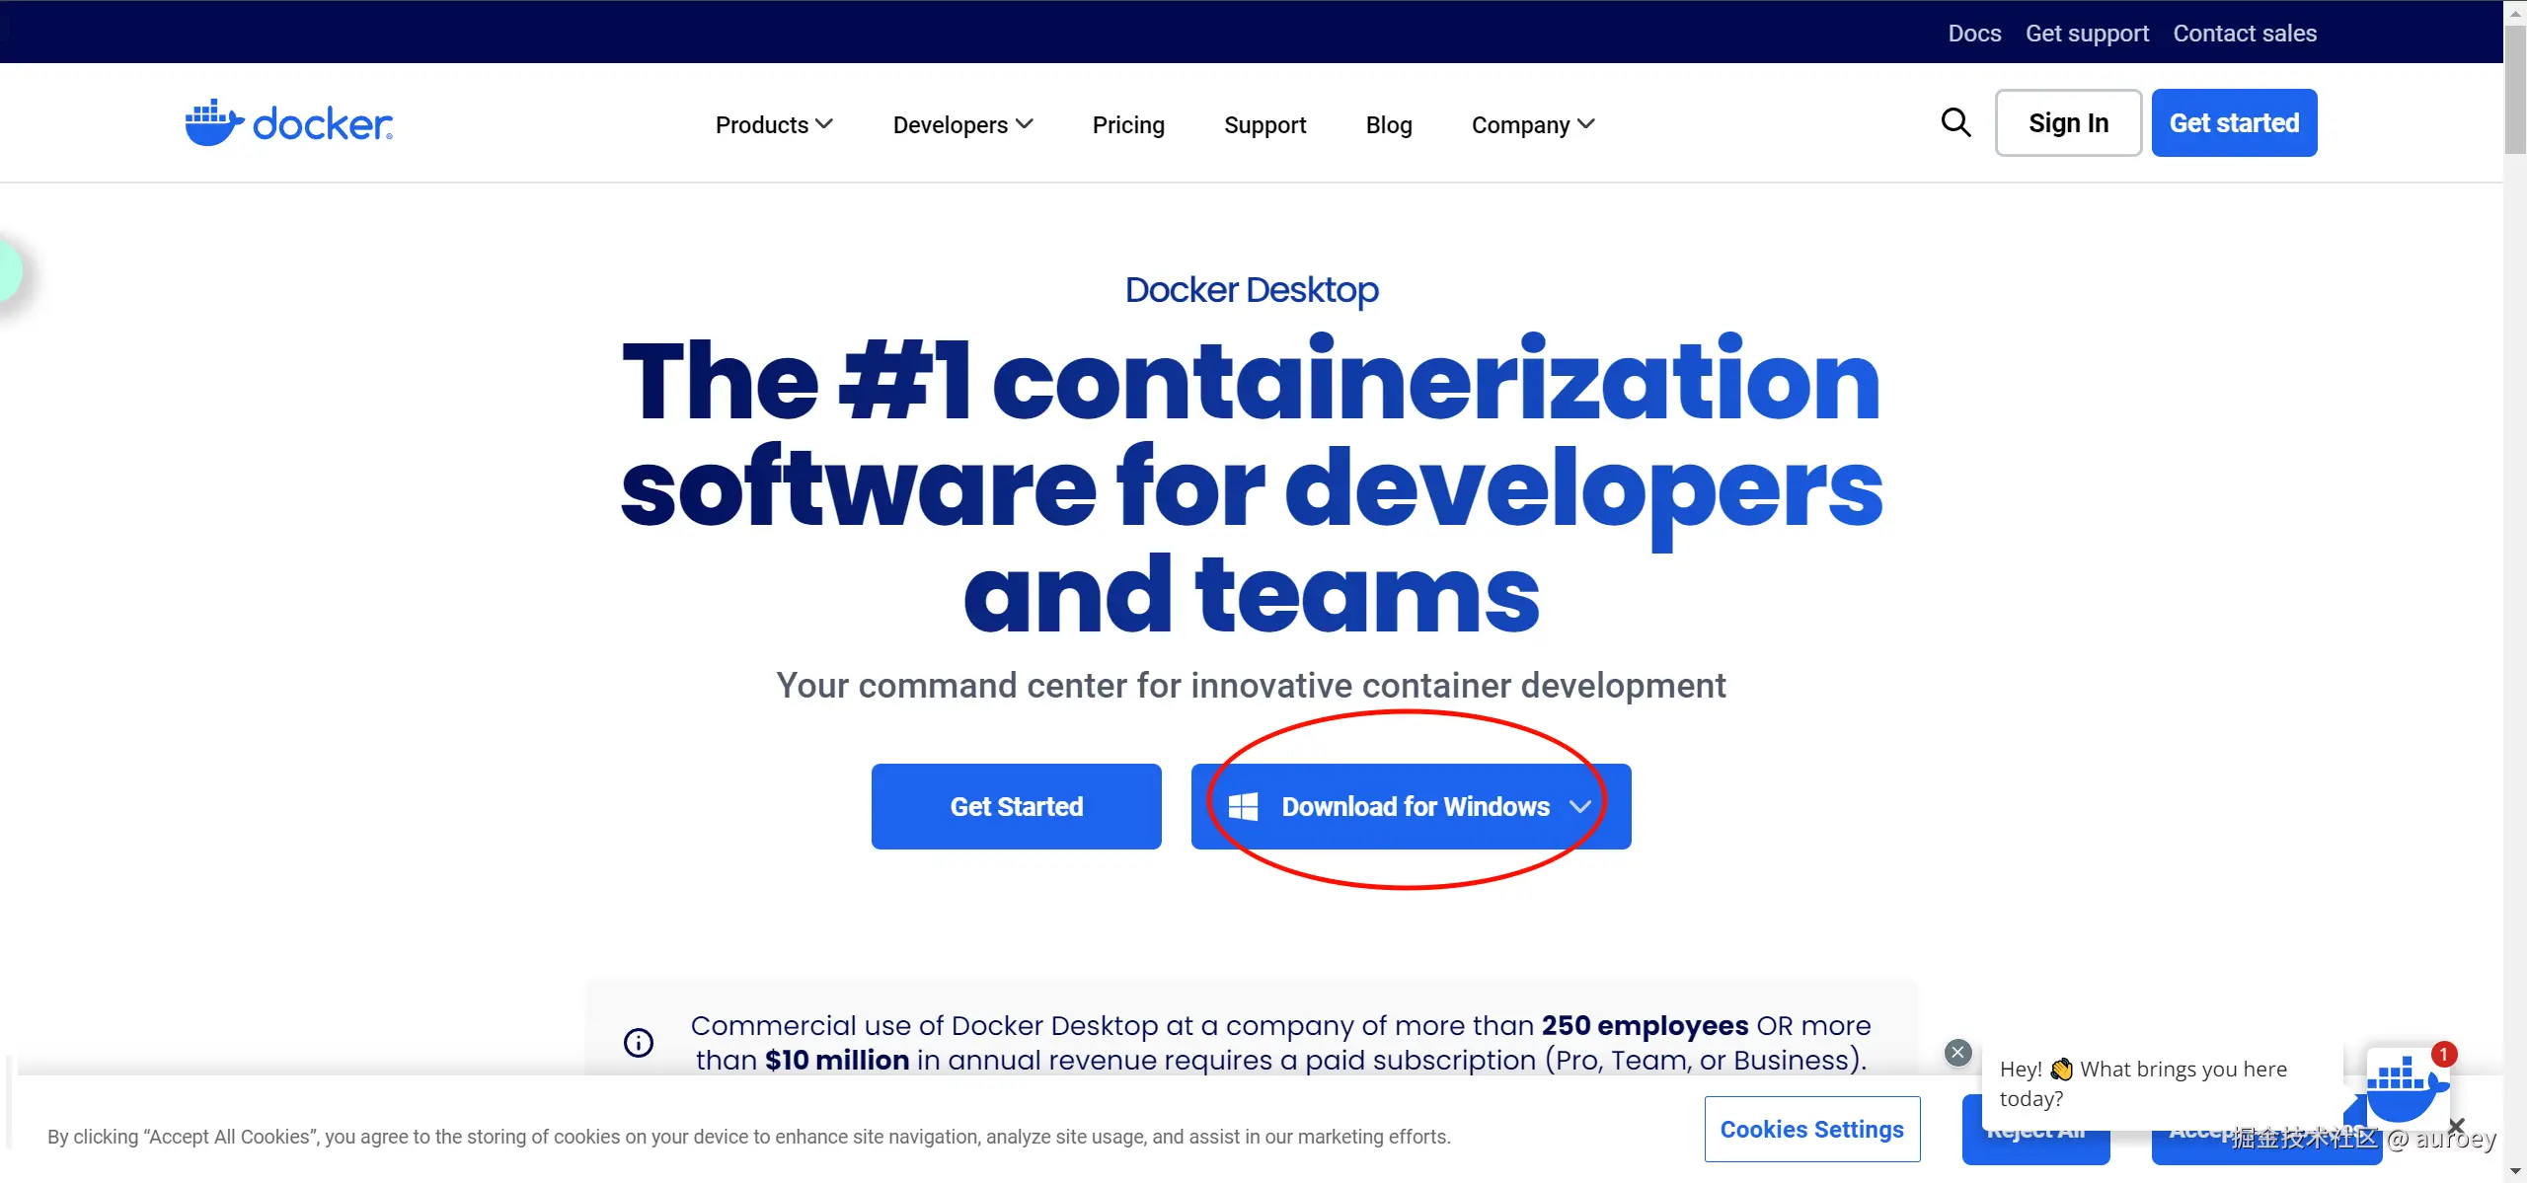Viewport: 2527px width, 1183px height.
Task: Open the Blog menu item
Action: click(1388, 125)
